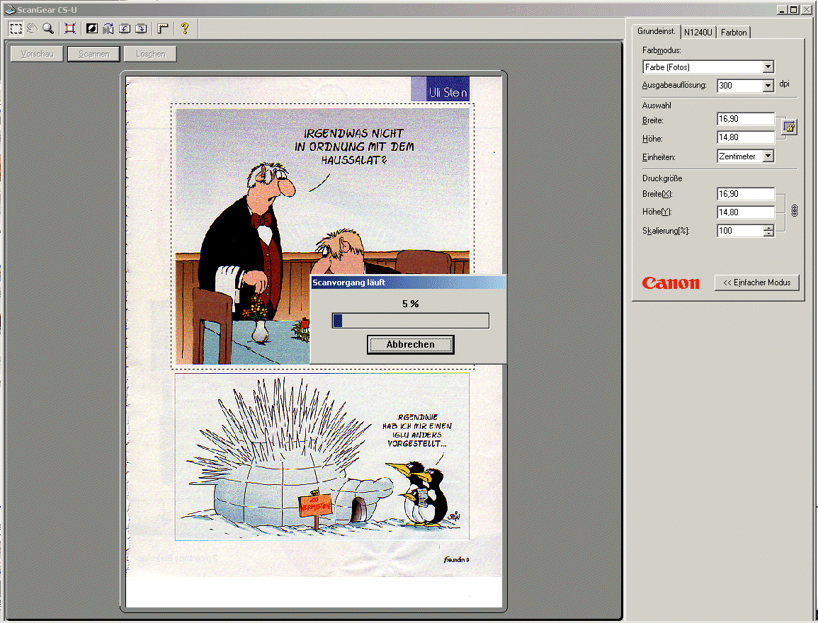818x623 pixels.
Task: Click the Auswahl Höhe input field
Action: click(746, 137)
